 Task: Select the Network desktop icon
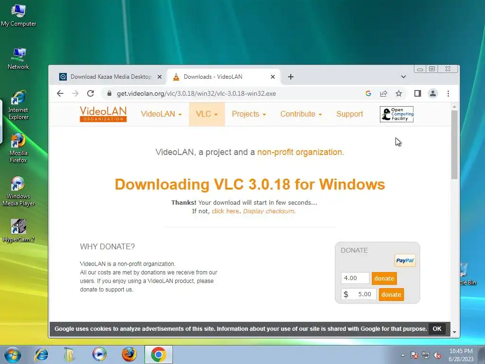(x=18, y=58)
